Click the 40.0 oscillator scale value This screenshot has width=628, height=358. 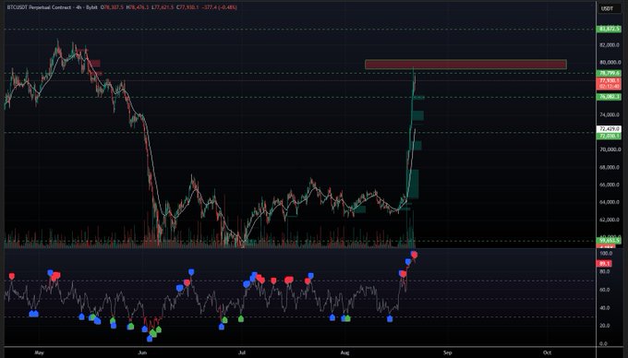coord(604,308)
